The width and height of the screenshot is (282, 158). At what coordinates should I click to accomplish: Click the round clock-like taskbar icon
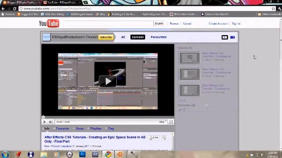pos(70,154)
